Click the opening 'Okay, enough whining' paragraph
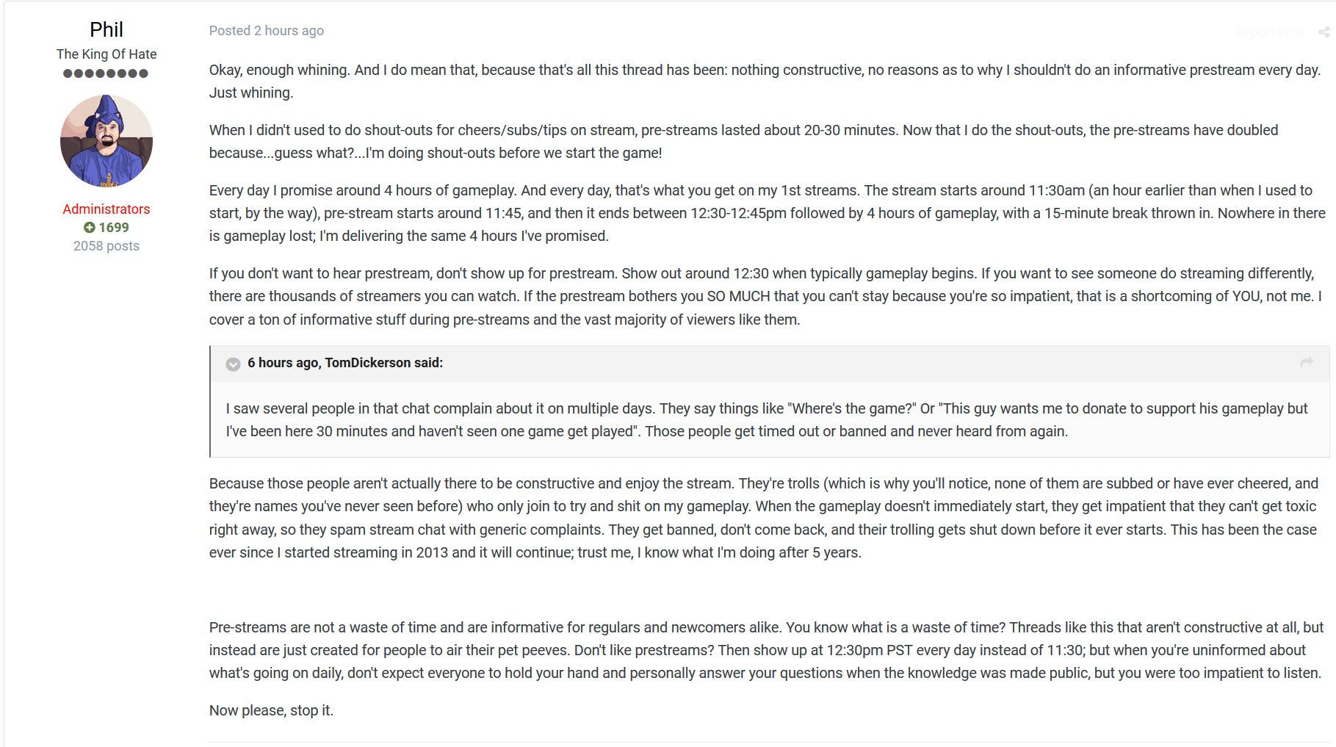The height and width of the screenshot is (747, 1336). [765, 82]
